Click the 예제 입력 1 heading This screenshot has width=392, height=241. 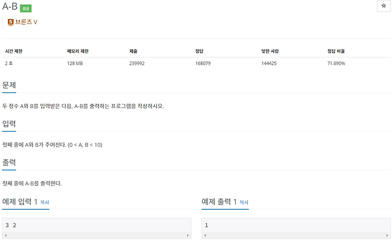coord(20,201)
